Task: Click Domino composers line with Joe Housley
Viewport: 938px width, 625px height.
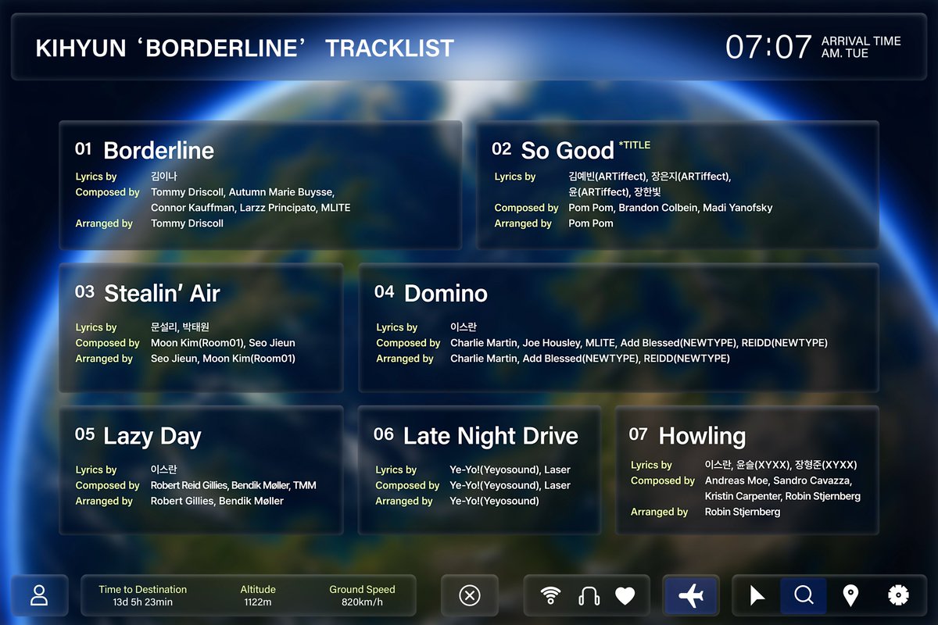Action: point(639,343)
